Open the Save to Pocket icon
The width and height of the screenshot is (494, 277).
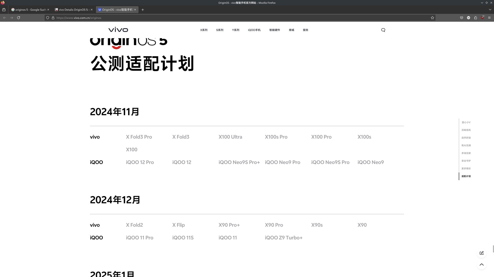pos(462,18)
